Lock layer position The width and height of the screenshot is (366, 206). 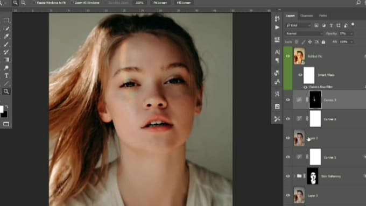310,42
